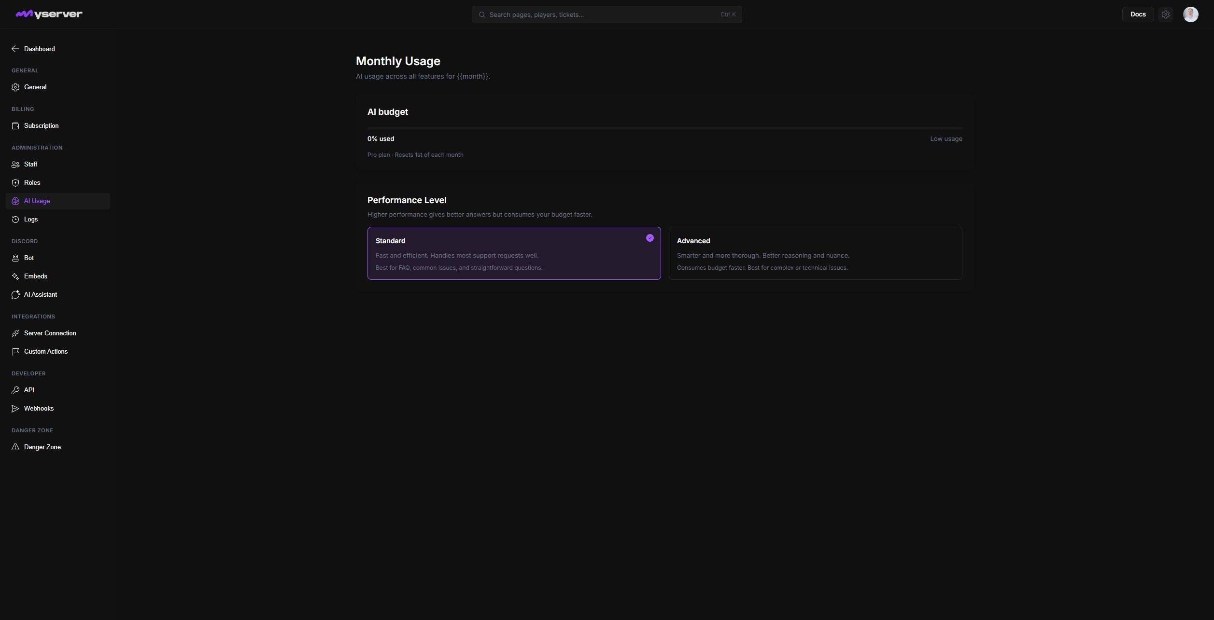Focus the search pages, players, tickets field
Image resolution: width=1214 pixels, height=620 pixels.
pos(607,14)
